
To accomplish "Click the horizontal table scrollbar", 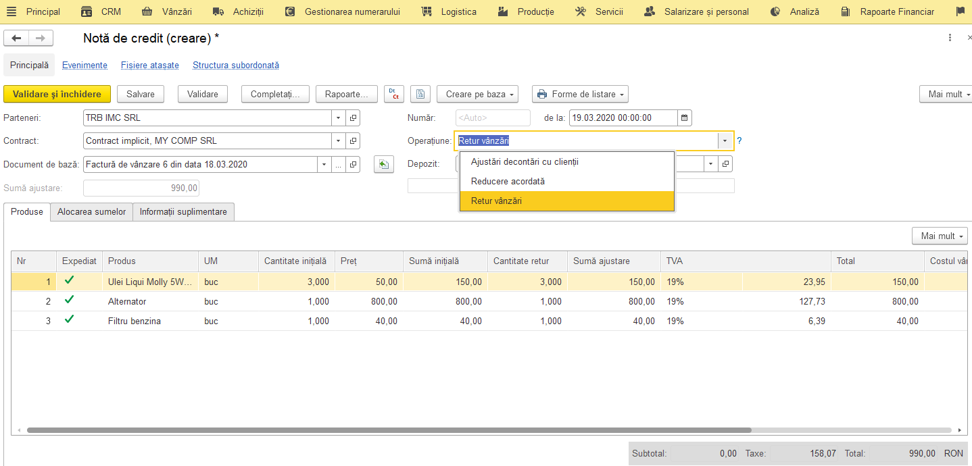I will tap(389, 430).
